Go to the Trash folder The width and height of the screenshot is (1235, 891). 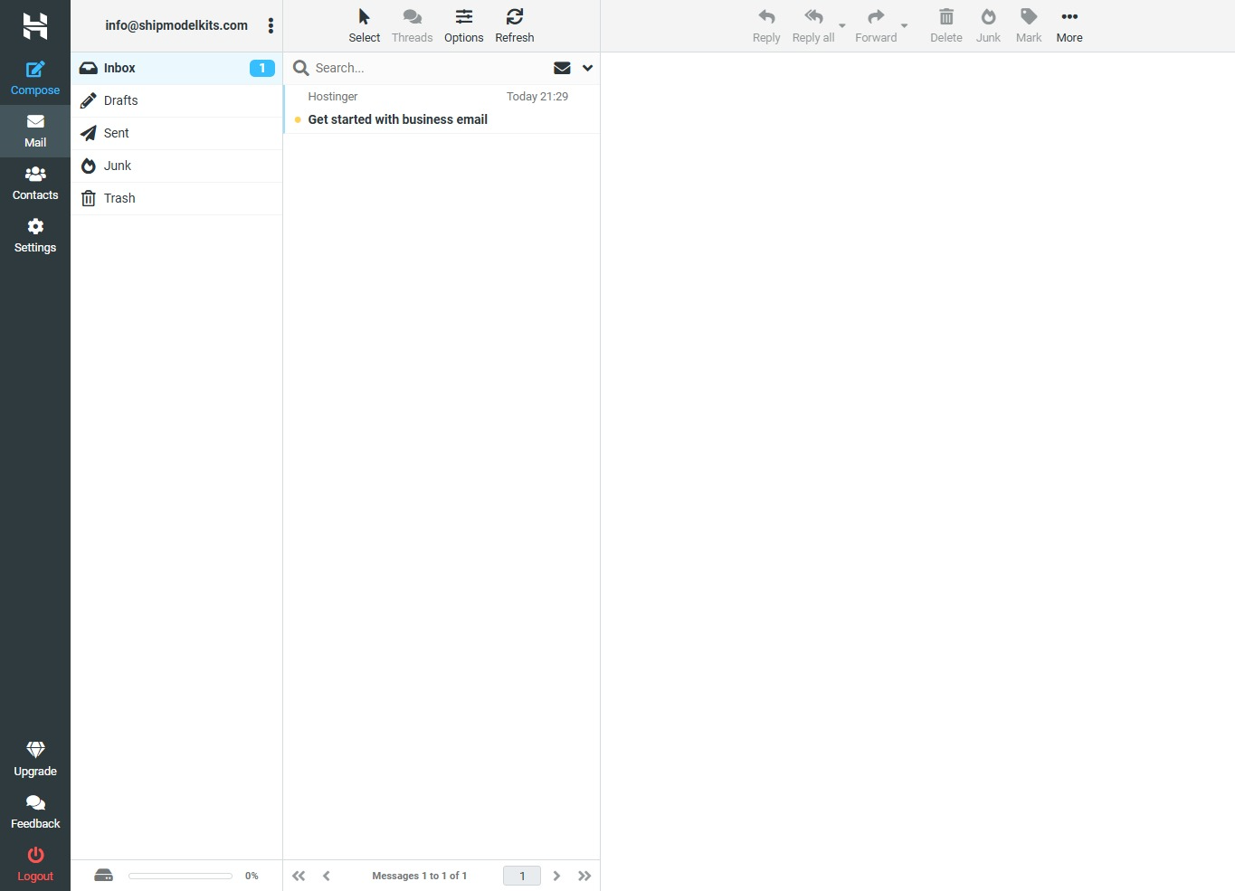[119, 198]
